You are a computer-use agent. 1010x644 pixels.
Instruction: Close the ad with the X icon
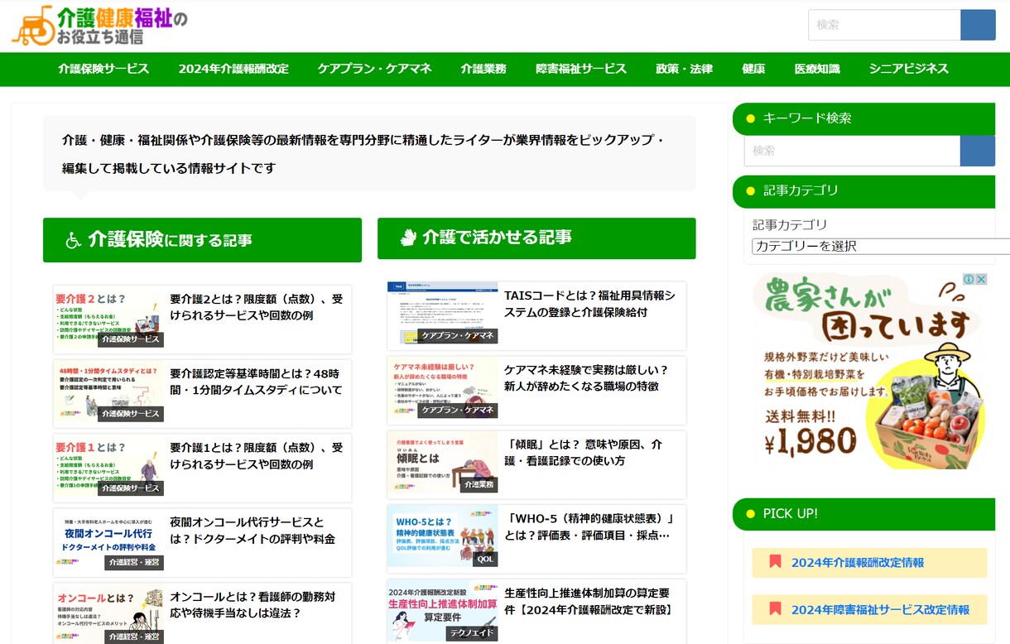point(981,280)
